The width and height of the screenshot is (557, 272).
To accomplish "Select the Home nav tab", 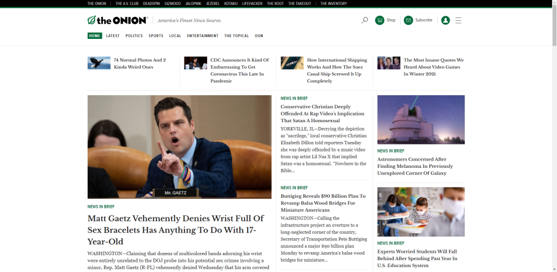I will [x=95, y=36].
